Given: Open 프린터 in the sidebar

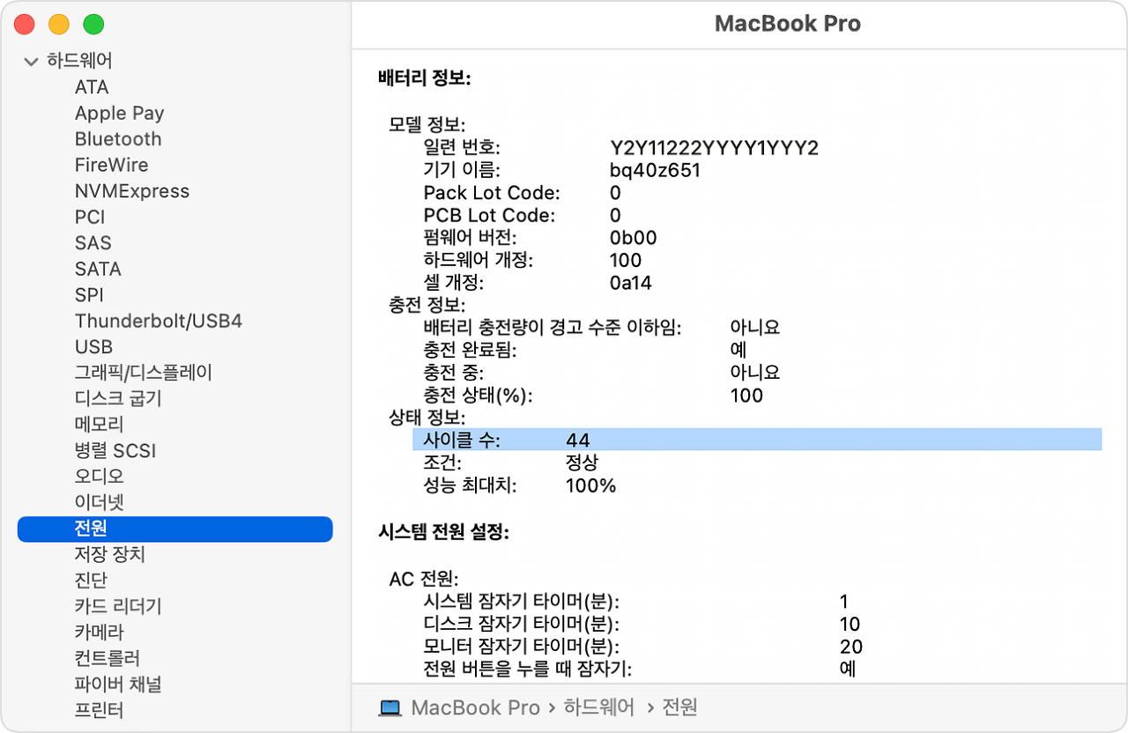Looking at the screenshot, I should coord(100,710).
